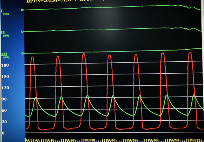Open the lead II gain value (50)
This screenshot has width=204, height=142.
click(6, 35)
